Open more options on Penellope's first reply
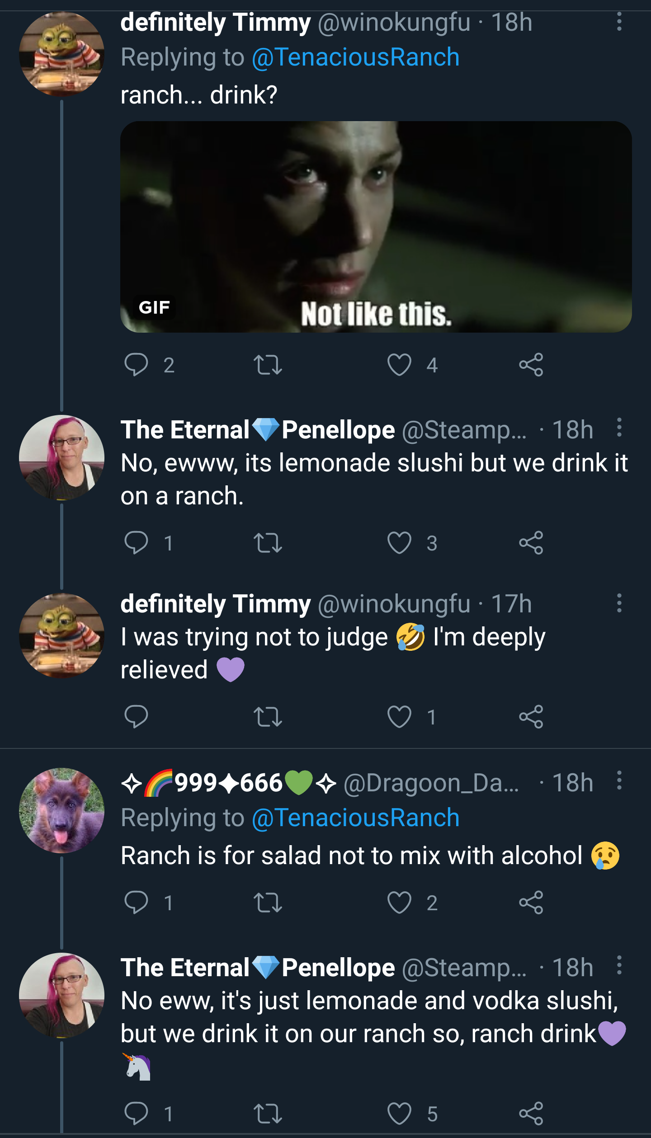The width and height of the screenshot is (651, 1138). point(619,428)
